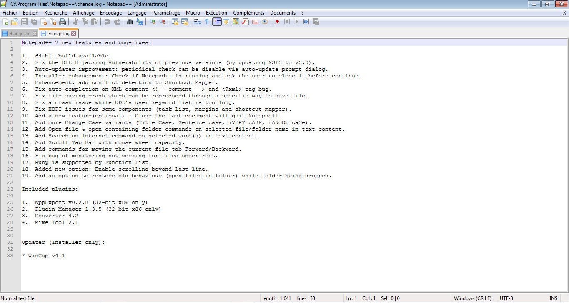The height and width of the screenshot is (303, 569).
Task: Cut selection with the scissors icon
Action: point(75,22)
